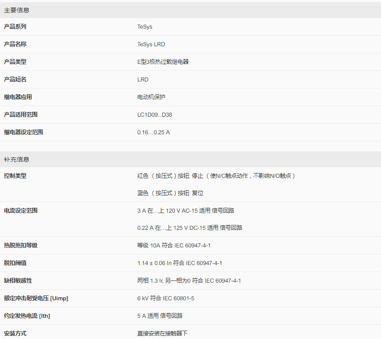Select the 红色（按压式）按钮: 停止 line
The width and height of the screenshot is (381, 339).
216,176
